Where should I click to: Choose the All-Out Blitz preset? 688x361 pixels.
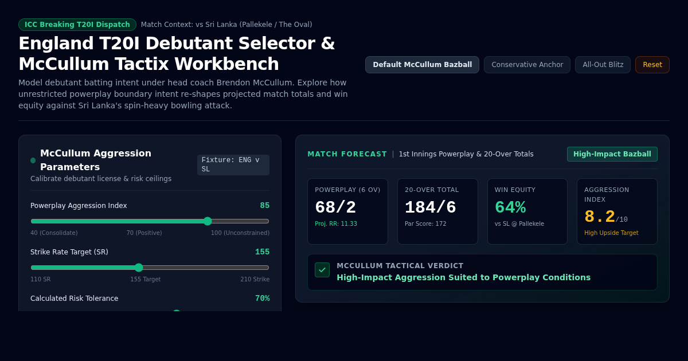pyautogui.click(x=603, y=65)
